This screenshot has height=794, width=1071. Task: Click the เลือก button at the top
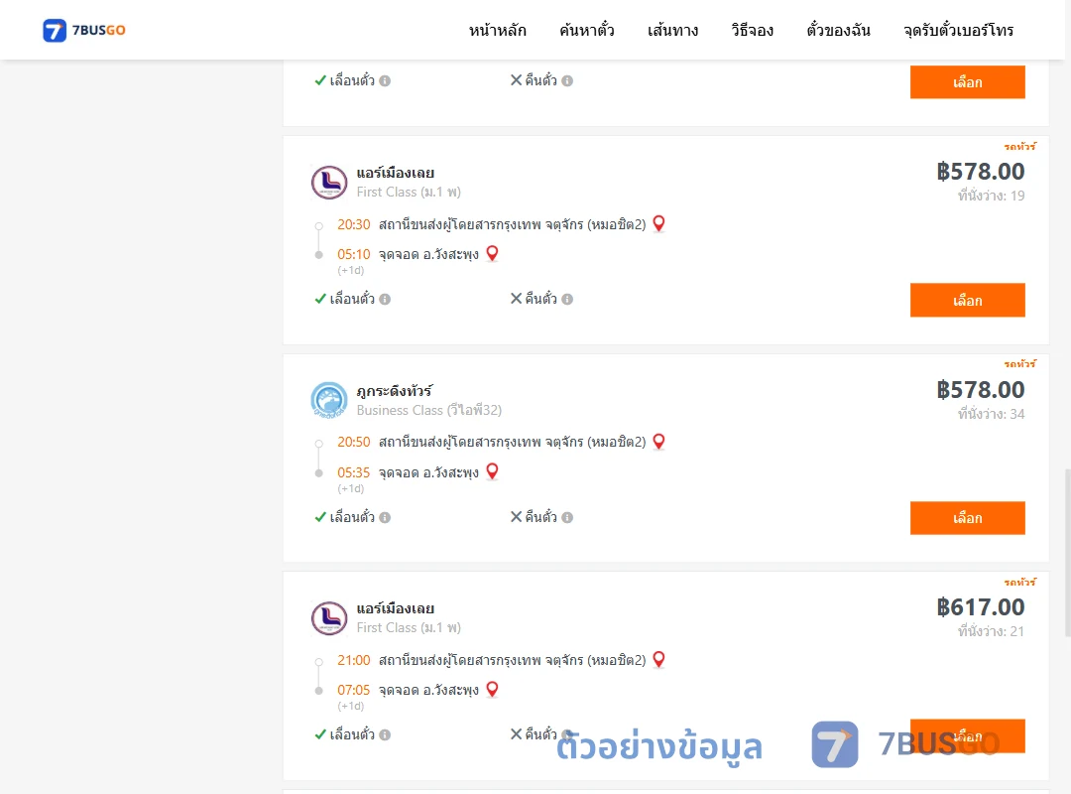pos(967,82)
